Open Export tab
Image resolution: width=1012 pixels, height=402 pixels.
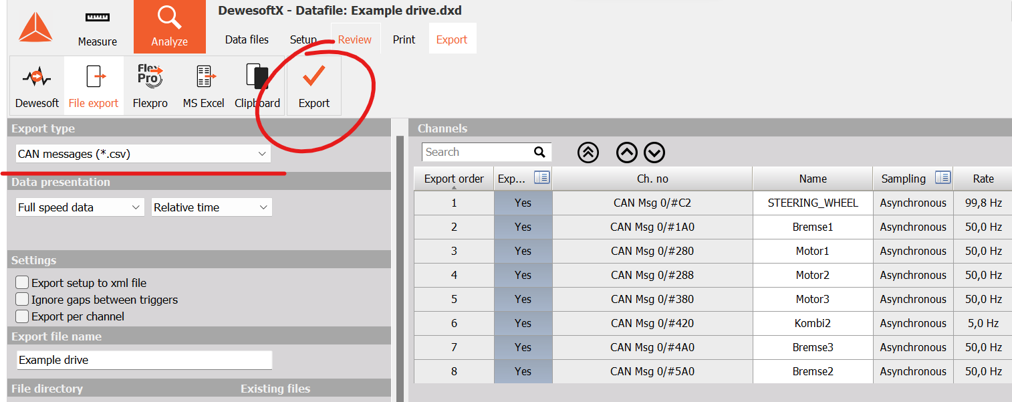pos(452,39)
